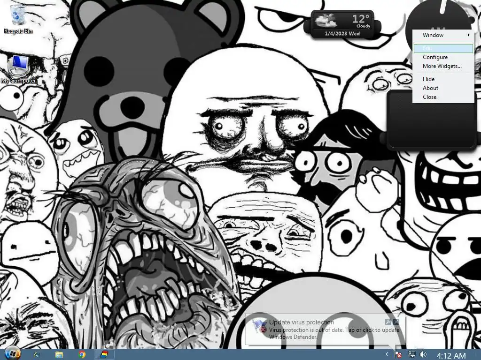Select the My Computer desktop icon

18,69
